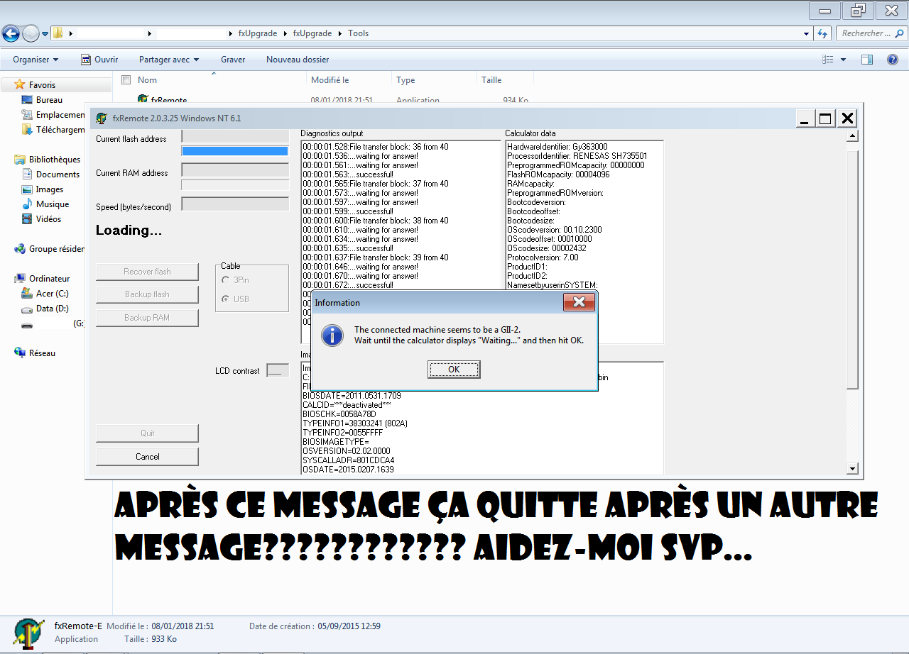Click the Back navigation arrow
Image resolution: width=909 pixels, height=654 pixels.
[11, 33]
